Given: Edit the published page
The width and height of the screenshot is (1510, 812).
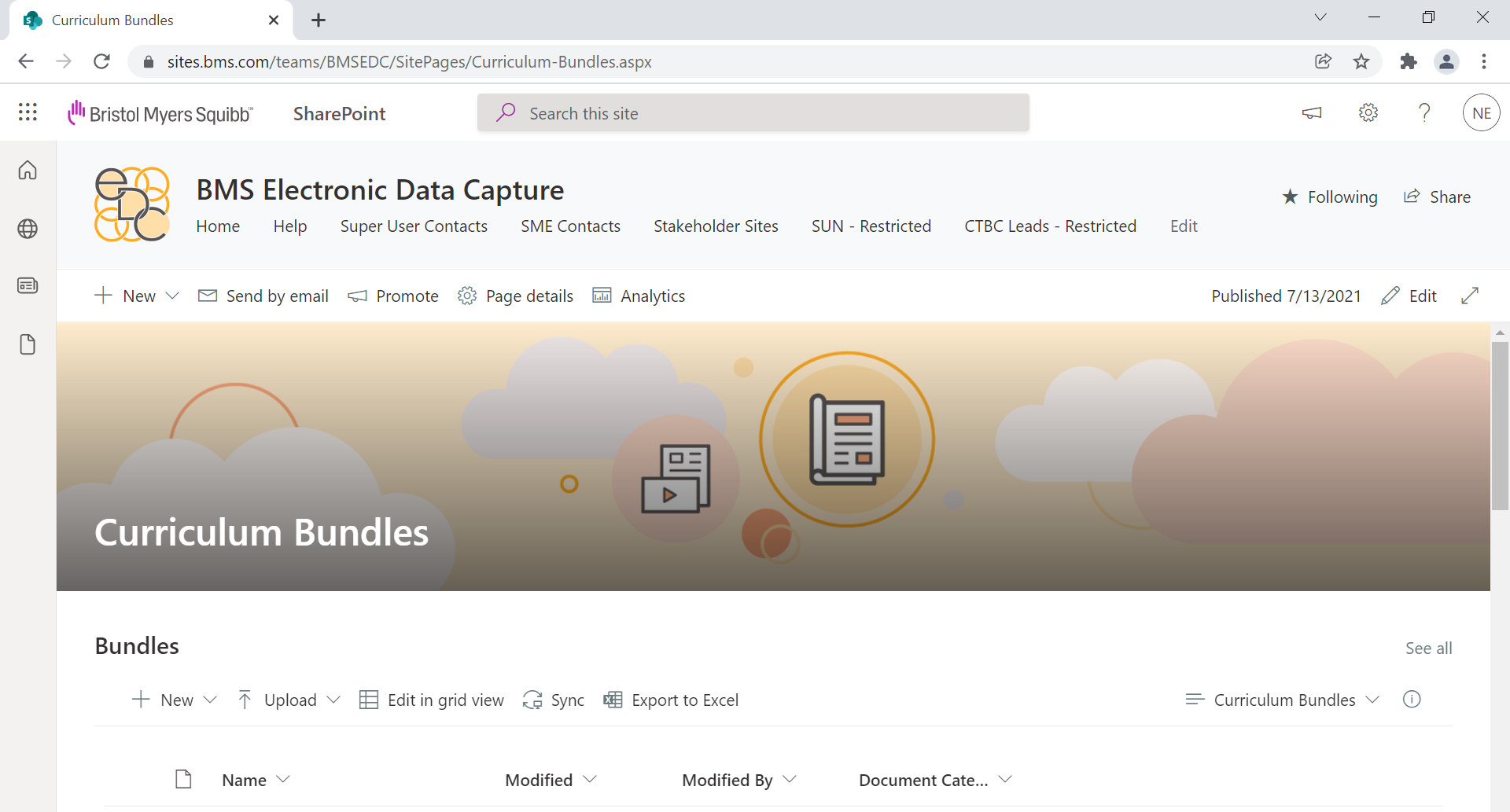Looking at the screenshot, I should (x=1409, y=296).
